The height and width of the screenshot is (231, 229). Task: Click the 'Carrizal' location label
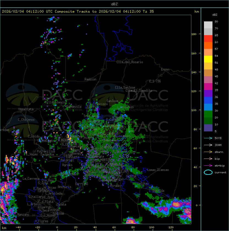(82, 184)
